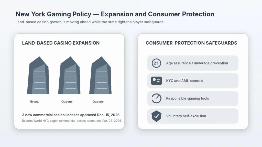The width and height of the screenshot is (262, 147).
Task: Click the 21 age assurance circle icon
Action: (156, 63)
